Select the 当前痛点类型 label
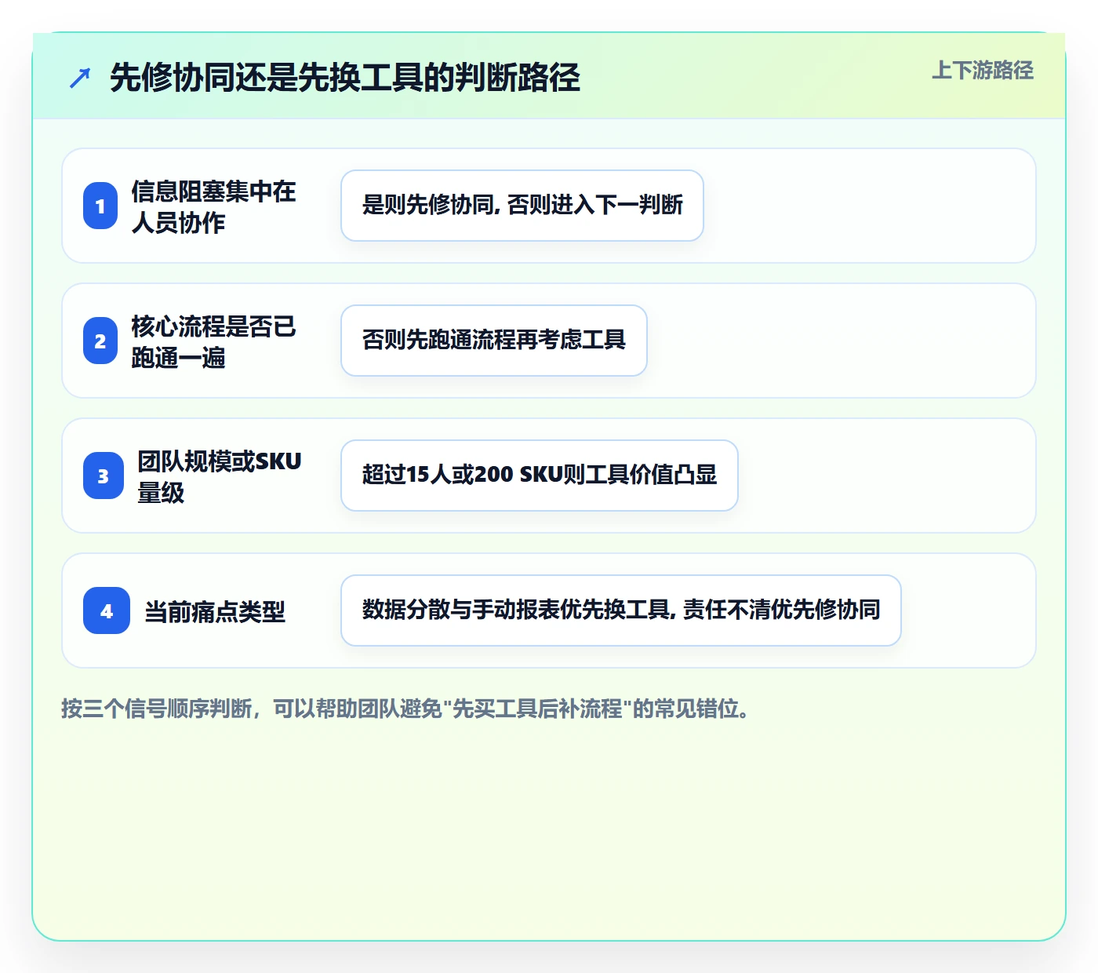1098x973 pixels. [215, 611]
